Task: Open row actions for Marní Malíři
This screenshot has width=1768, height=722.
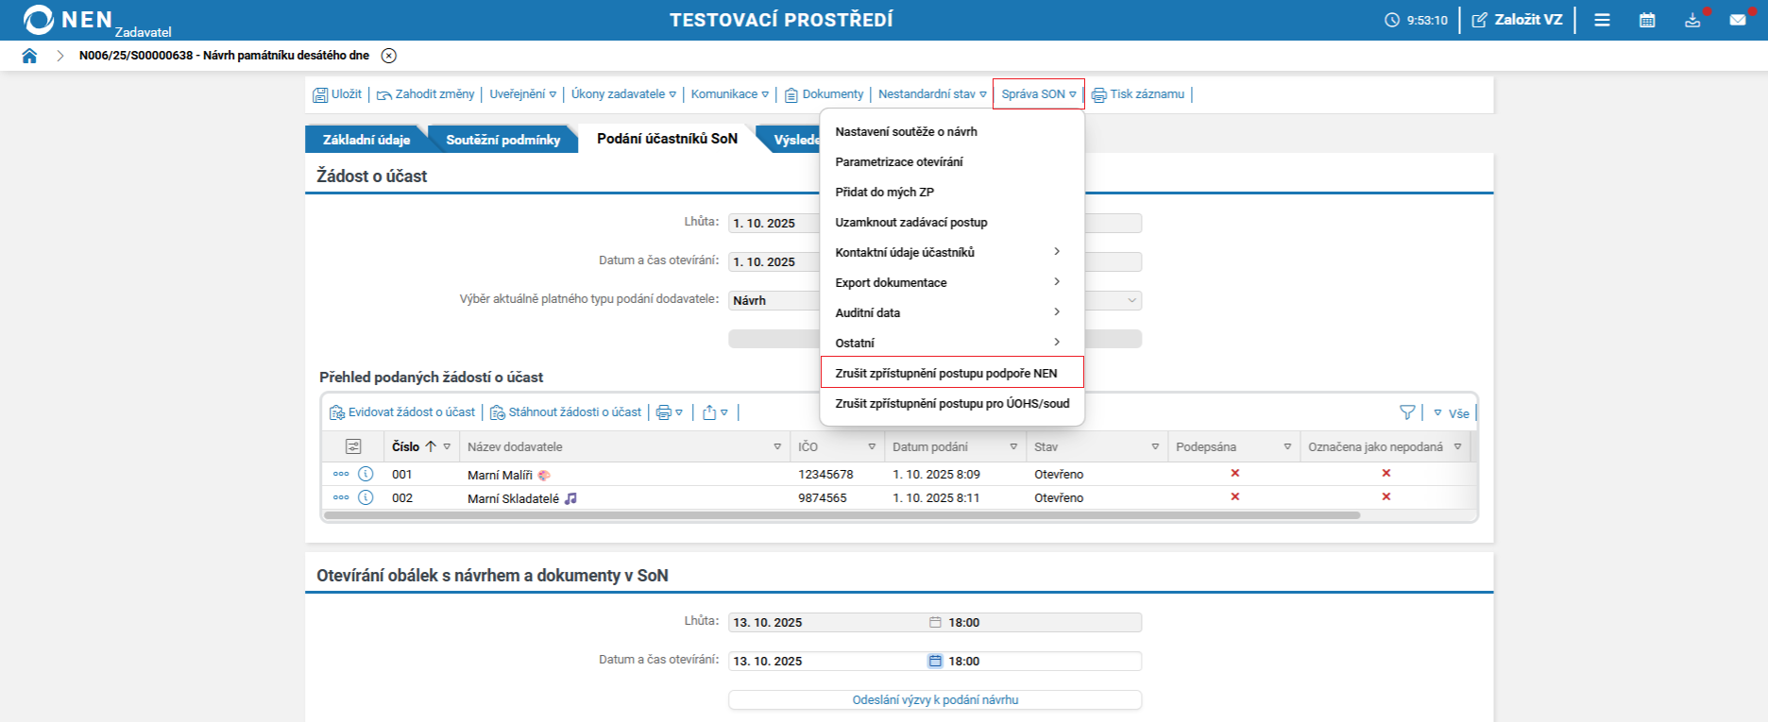Action: [x=341, y=474]
